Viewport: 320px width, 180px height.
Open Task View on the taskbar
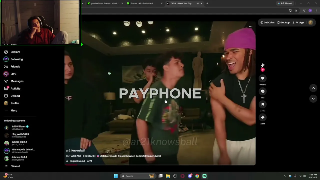(161, 176)
